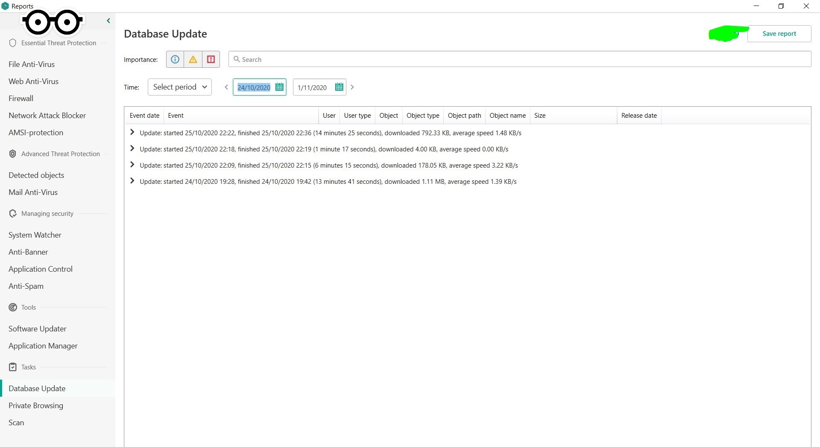Close the Reports window
Screen dimensions: 820x447
[806, 6]
